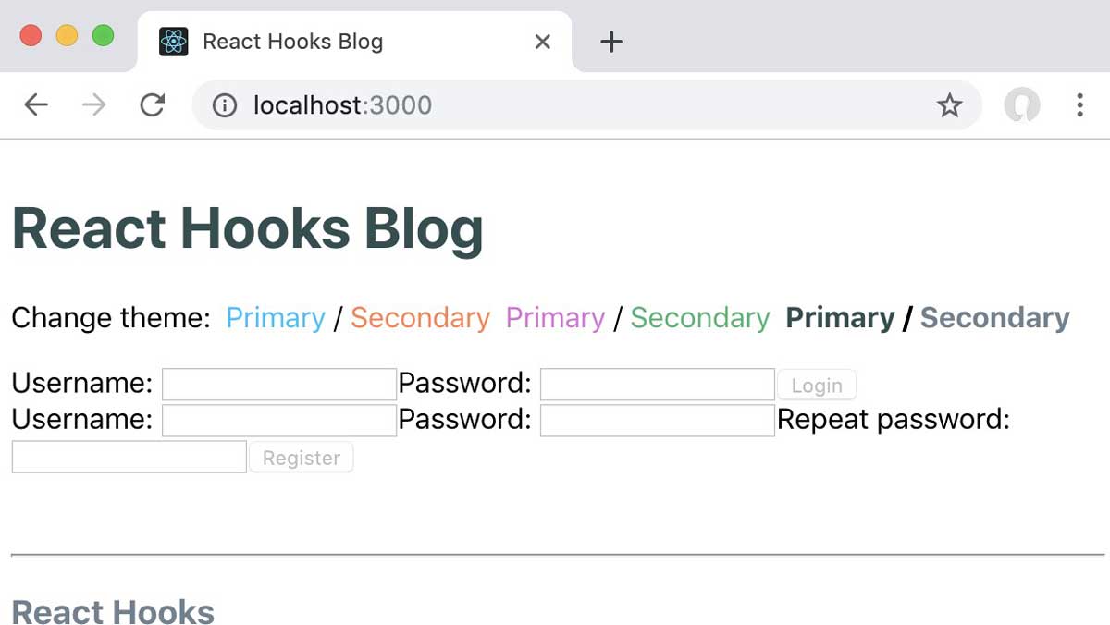The width and height of the screenshot is (1110, 625).
Task: Focus the Repeat password field
Action: 129,457
